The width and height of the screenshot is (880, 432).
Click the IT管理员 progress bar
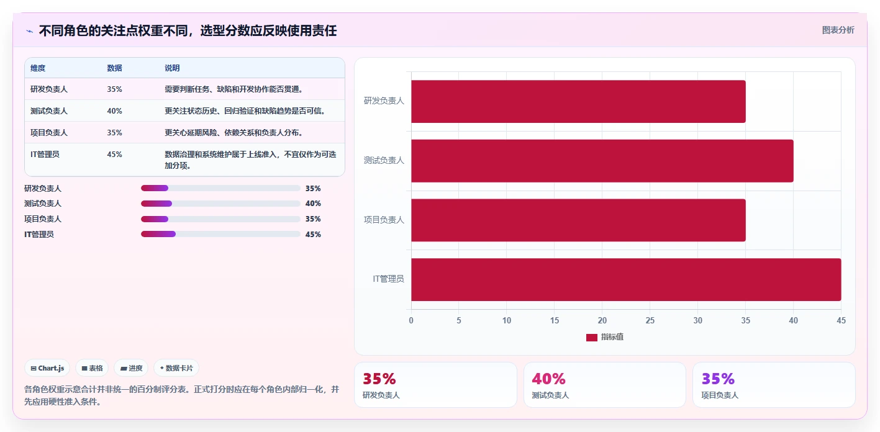coord(220,234)
